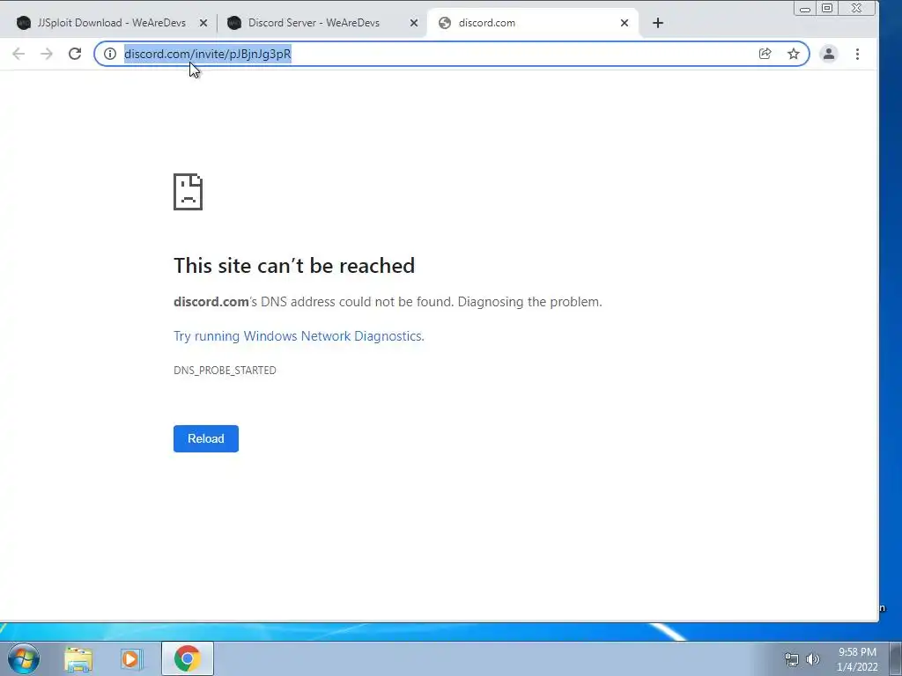Viewport: 902px width, 676px height.
Task: Click the Chrome taskbar icon
Action: [188, 658]
